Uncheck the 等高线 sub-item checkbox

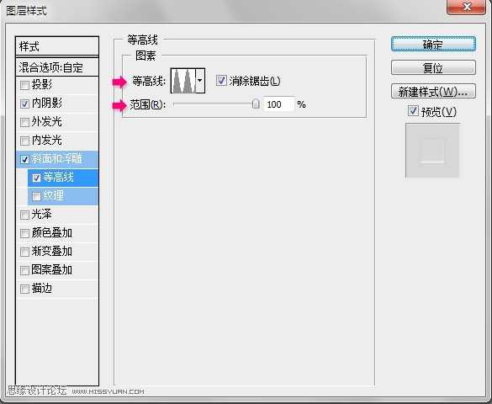point(36,178)
